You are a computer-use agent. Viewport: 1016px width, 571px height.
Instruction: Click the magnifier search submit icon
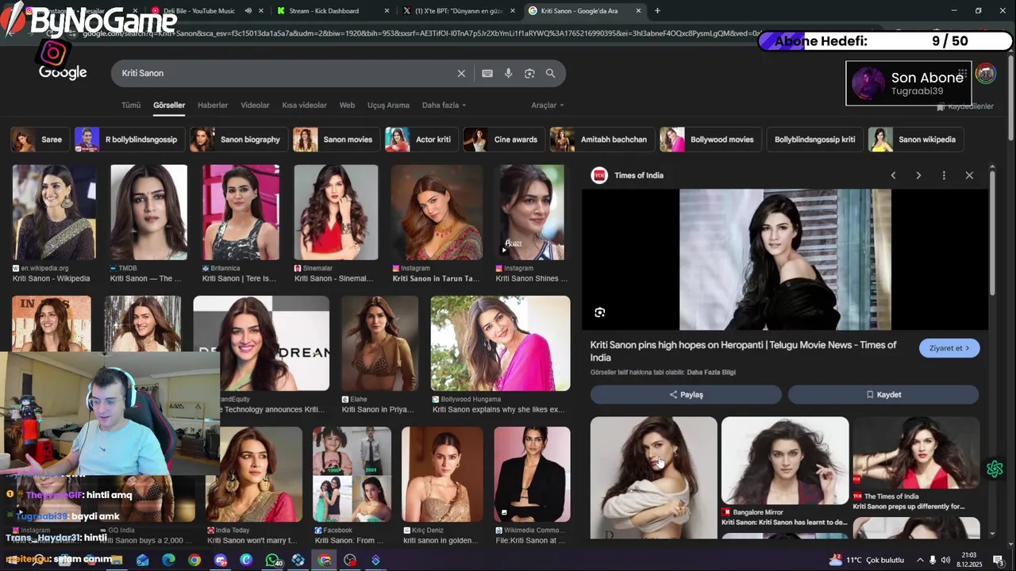click(550, 73)
